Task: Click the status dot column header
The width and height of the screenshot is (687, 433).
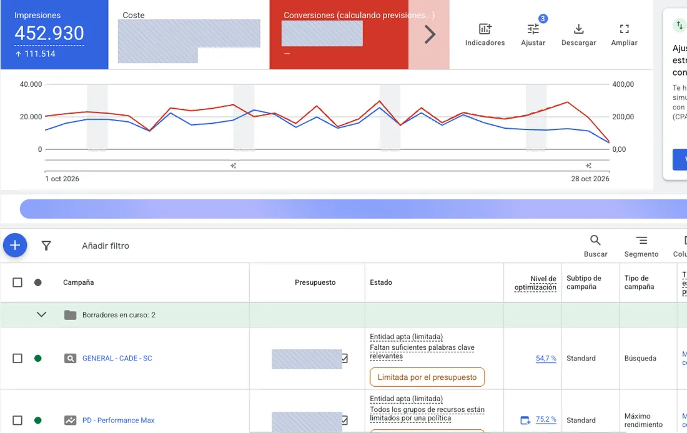Action: click(37, 282)
